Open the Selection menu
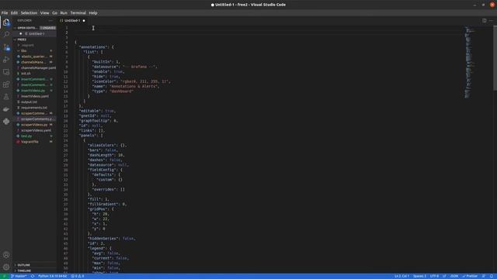This screenshot has width=497, height=279. [29, 13]
